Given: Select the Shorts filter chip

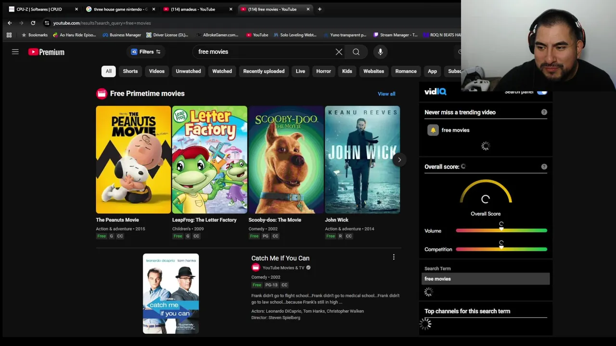Looking at the screenshot, I should (130, 71).
